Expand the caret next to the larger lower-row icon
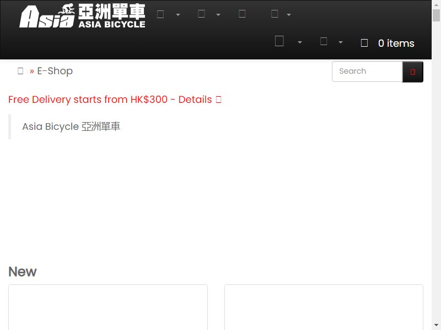This screenshot has height=330, width=441. [x=300, y=42]
